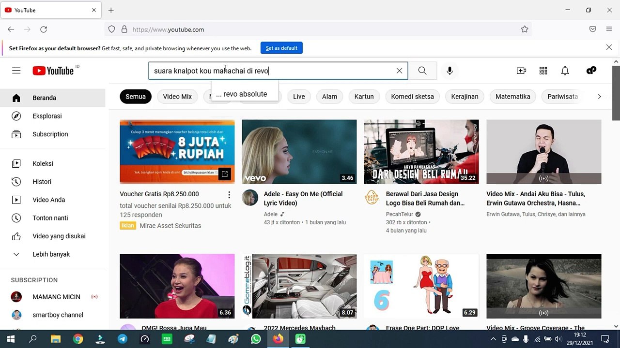Select the Video Mix chip
The width and height of the screenshot is (620, 348).
[177, 97]
